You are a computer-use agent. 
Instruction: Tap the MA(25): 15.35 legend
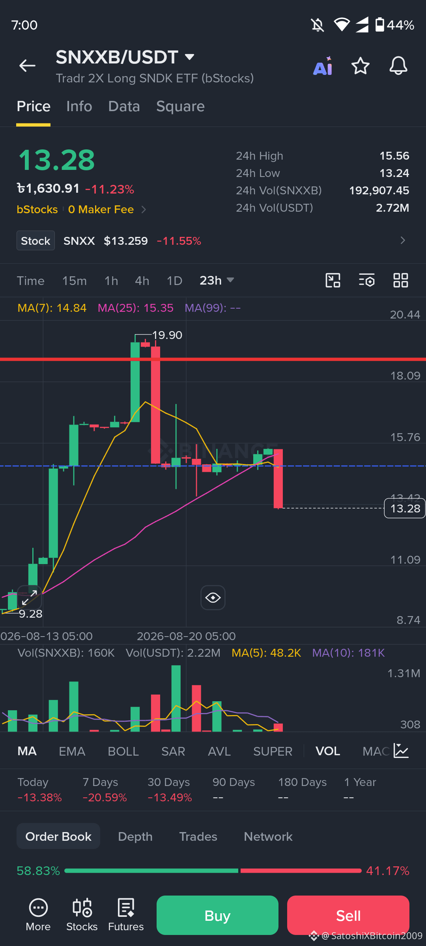click(x=136, y=308)
